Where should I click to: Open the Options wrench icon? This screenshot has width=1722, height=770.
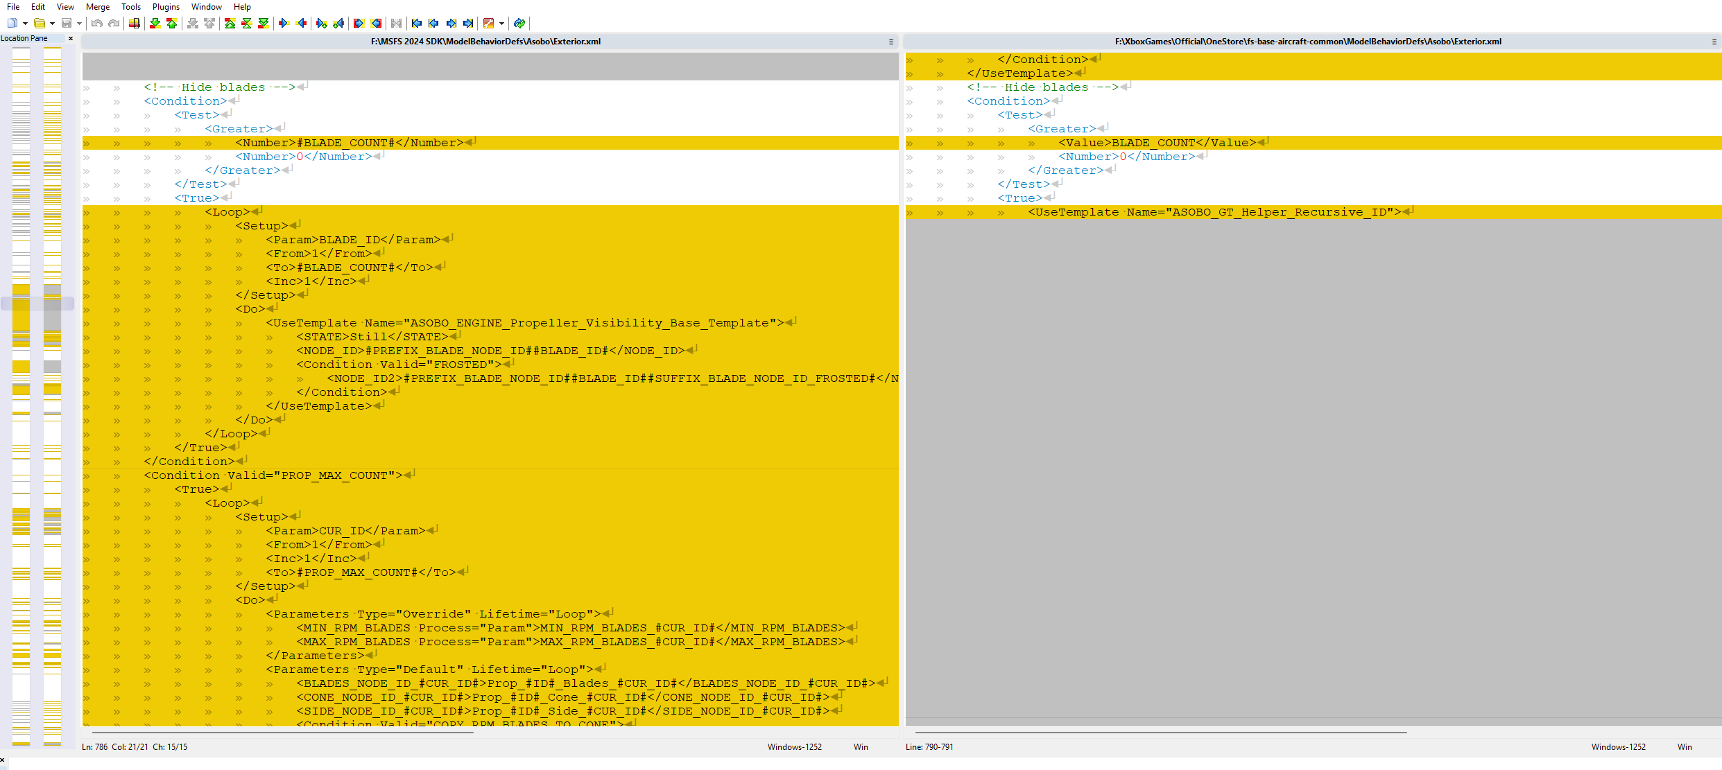click(x=489, y=23)
